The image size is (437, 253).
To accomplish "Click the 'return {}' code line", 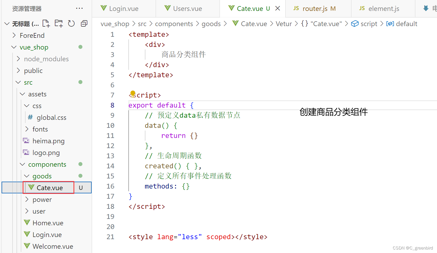I will click(179, 136).
